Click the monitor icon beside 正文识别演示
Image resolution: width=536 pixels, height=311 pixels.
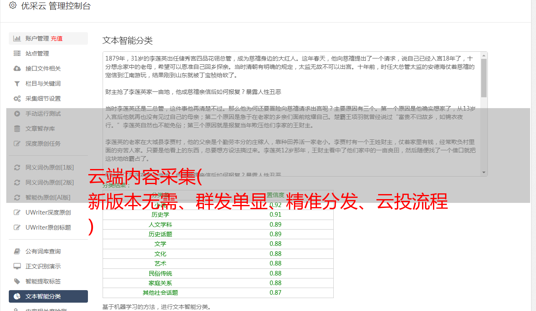click(x=17, y=266)
